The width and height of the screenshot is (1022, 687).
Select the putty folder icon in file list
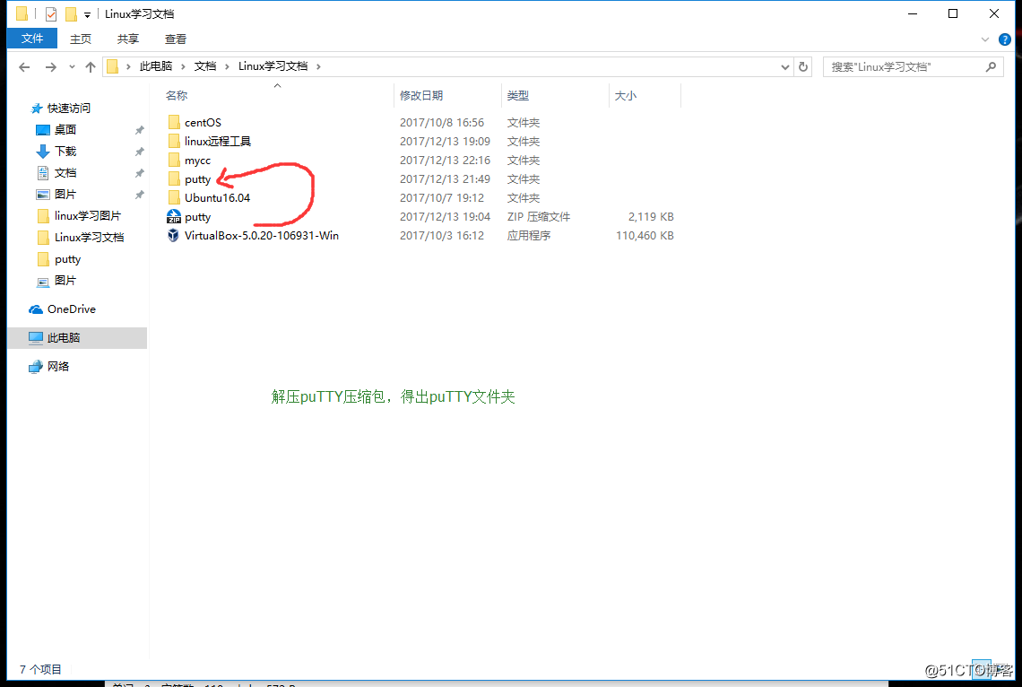[173, 179]
